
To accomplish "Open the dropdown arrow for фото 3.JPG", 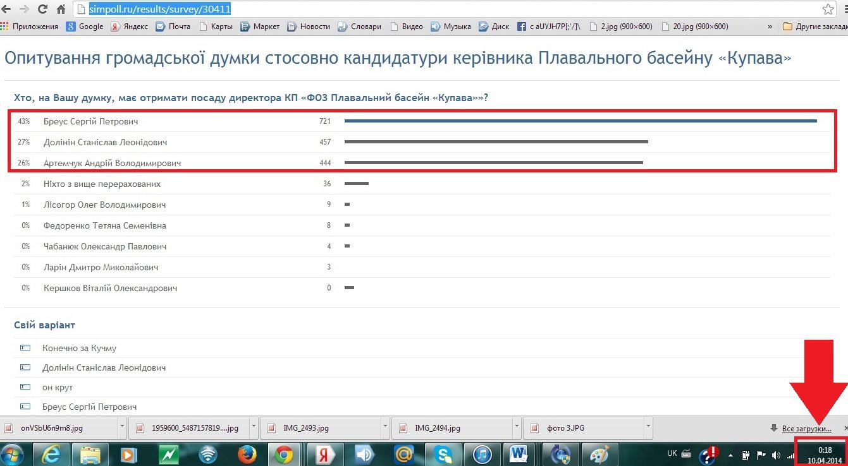I will click(648, 427).
